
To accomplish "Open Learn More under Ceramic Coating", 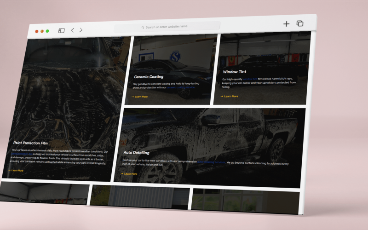I will (141, 97).
